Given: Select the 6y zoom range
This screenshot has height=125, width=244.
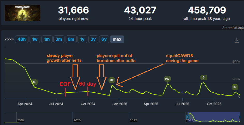Looking at the screenshot, I should tap(104, 39).
